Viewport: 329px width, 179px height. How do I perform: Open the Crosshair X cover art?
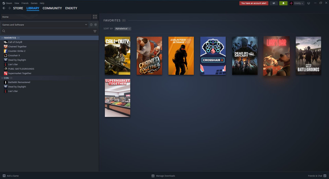pyautogui.click(x=213, y=56)
